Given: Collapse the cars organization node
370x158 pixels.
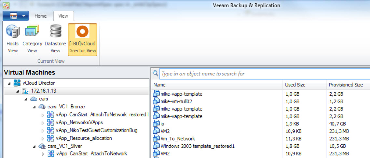Looking at the screenshot, I should coord(26,99).
